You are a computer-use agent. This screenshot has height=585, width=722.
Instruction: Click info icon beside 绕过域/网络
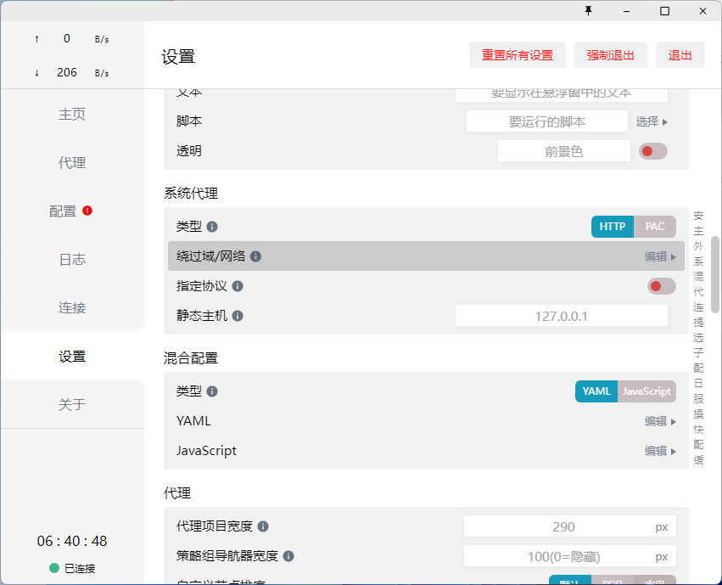click(x=255, y=256)
